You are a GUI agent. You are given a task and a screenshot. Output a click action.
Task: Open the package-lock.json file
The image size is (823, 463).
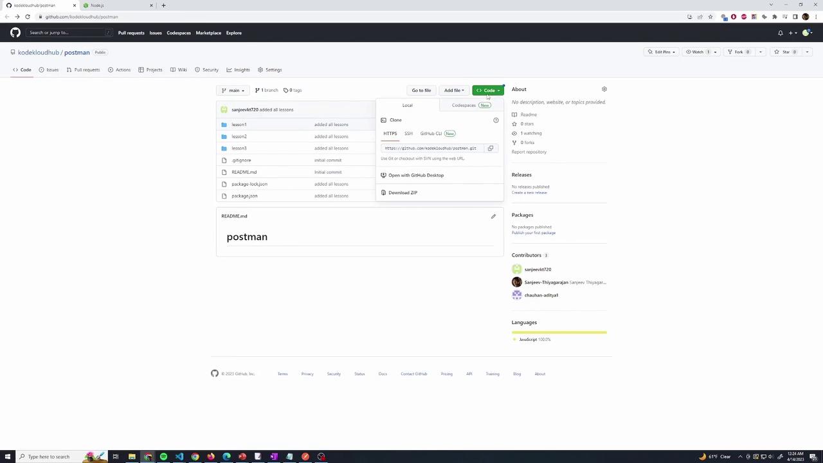pyautogui.click(x=249, y=185)
